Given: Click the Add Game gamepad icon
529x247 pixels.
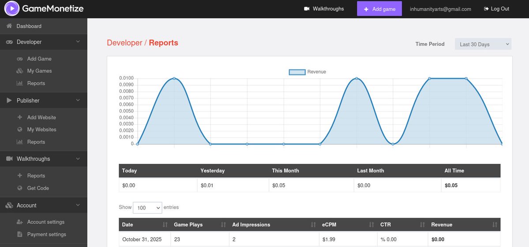Looking at the screenshot, I should coord(20,59).
